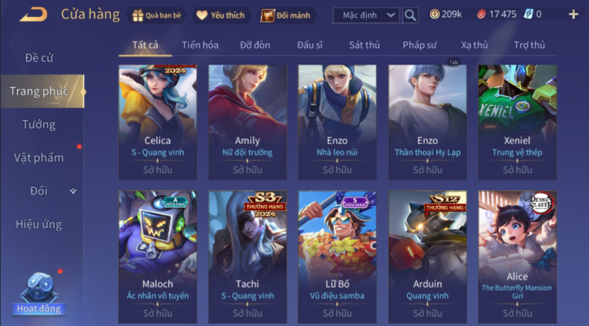Open the Hiệu ứng sidebar section
Screen dimensions: 589x326
[38, 224]
